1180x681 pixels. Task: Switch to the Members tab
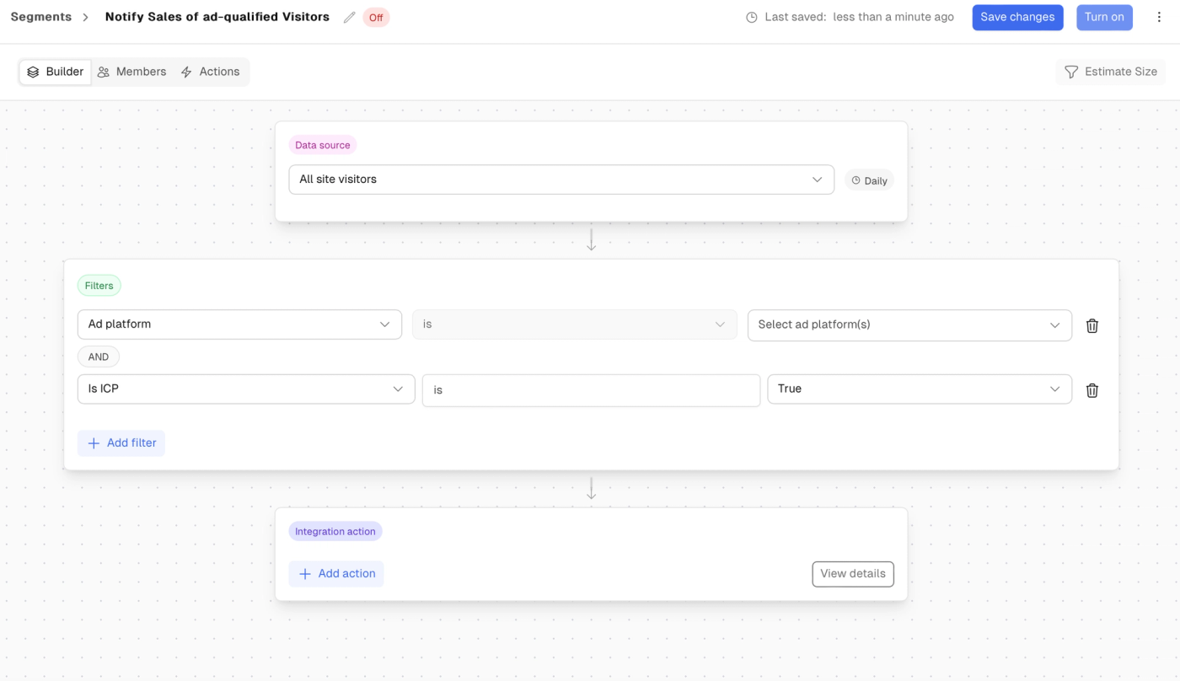point(132,72)
